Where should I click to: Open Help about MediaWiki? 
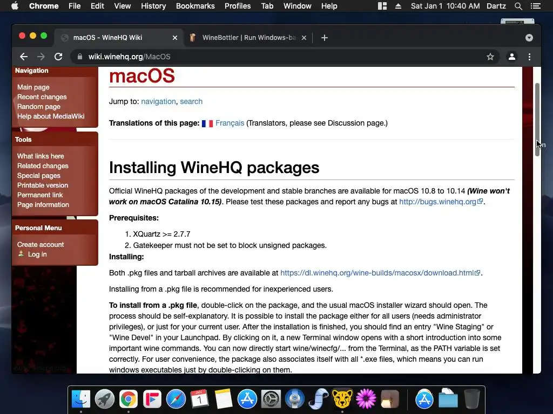pyautogui.click(x=51, y=116)
